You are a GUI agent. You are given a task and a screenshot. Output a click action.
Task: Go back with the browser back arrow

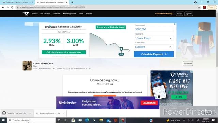pyautogui.click(x=3, y=8)
